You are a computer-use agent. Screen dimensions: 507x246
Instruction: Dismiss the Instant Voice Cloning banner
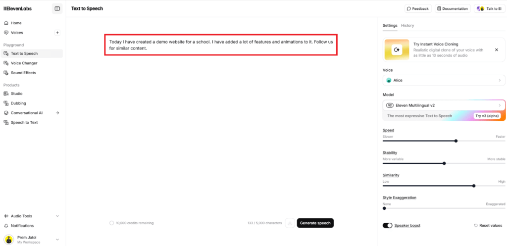[x=497, y=50]
